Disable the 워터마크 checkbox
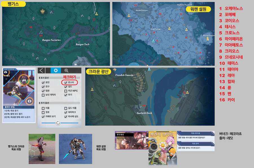Screen dimensions: 254x168 click(66, 112)
